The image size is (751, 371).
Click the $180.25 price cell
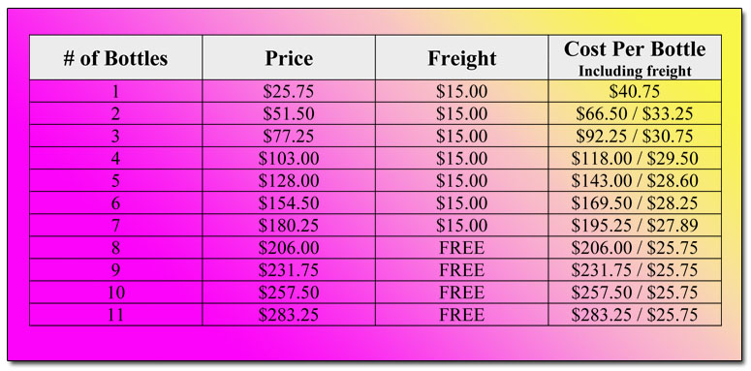(x=289, y=225)
